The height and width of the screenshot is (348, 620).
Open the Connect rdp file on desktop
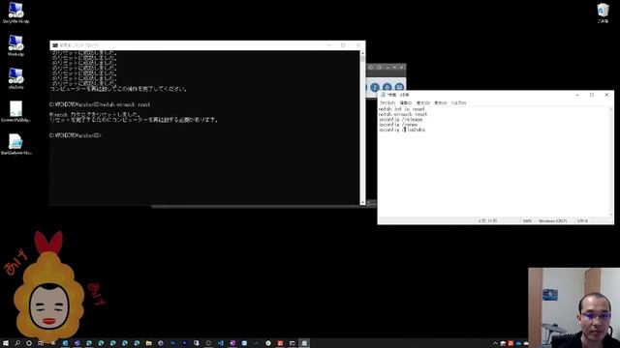(x=15, y=111)
